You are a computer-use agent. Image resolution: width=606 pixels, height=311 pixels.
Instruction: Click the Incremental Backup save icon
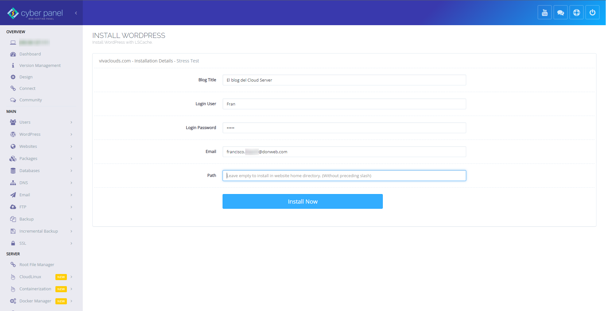point(13,231)
